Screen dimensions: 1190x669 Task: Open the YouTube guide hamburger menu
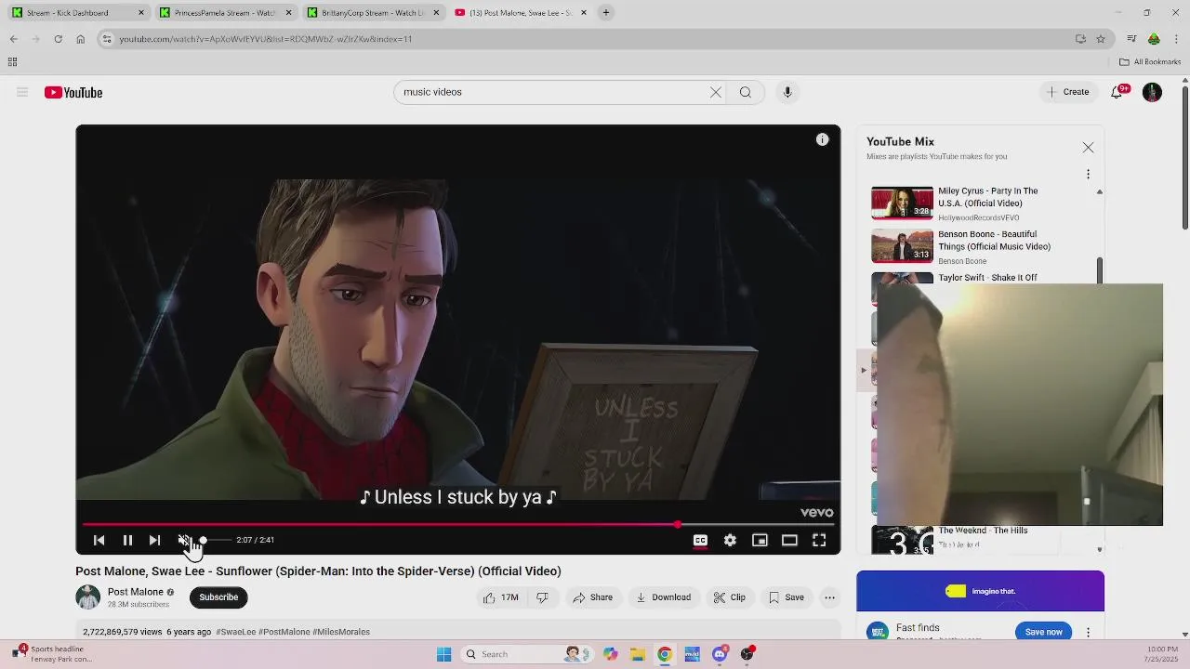(22, 92)
